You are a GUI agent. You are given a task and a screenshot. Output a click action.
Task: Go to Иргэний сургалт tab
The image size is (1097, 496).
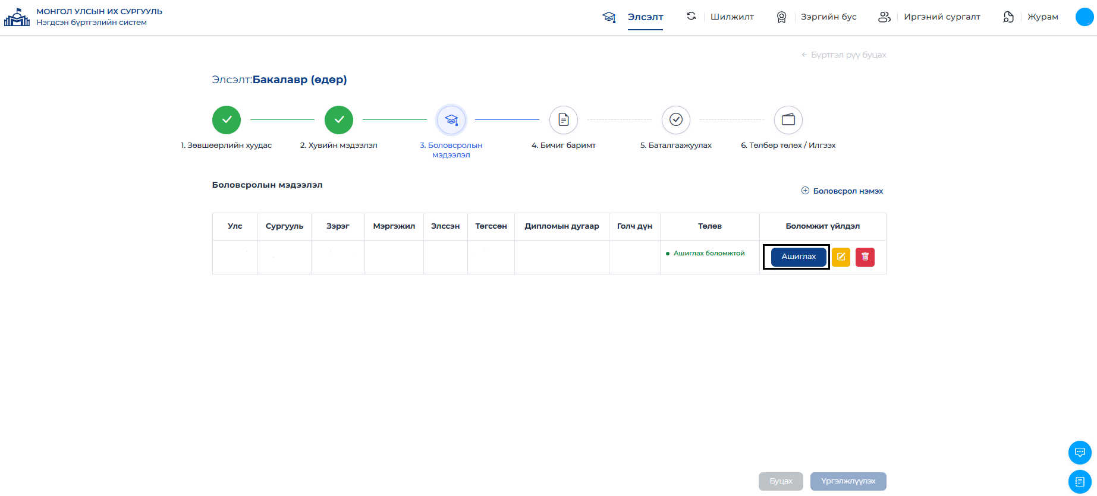tap(942, 17)
